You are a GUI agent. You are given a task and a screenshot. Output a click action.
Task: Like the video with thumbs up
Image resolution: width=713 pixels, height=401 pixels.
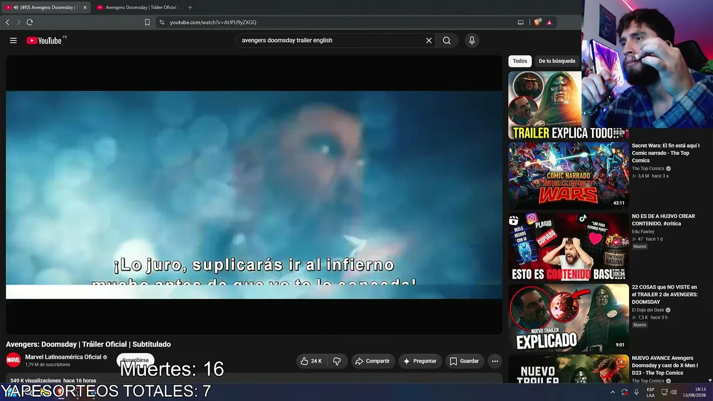(311, 361)
